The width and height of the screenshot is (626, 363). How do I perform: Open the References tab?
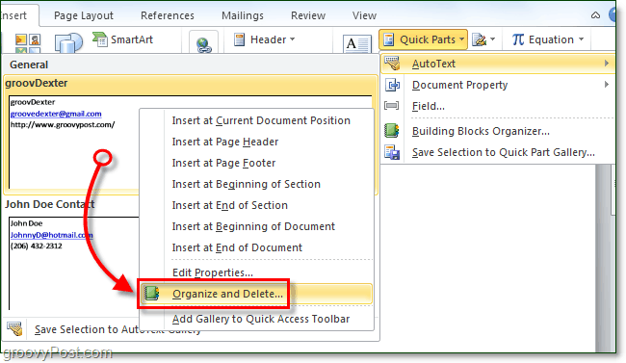[x=168, y=15]
